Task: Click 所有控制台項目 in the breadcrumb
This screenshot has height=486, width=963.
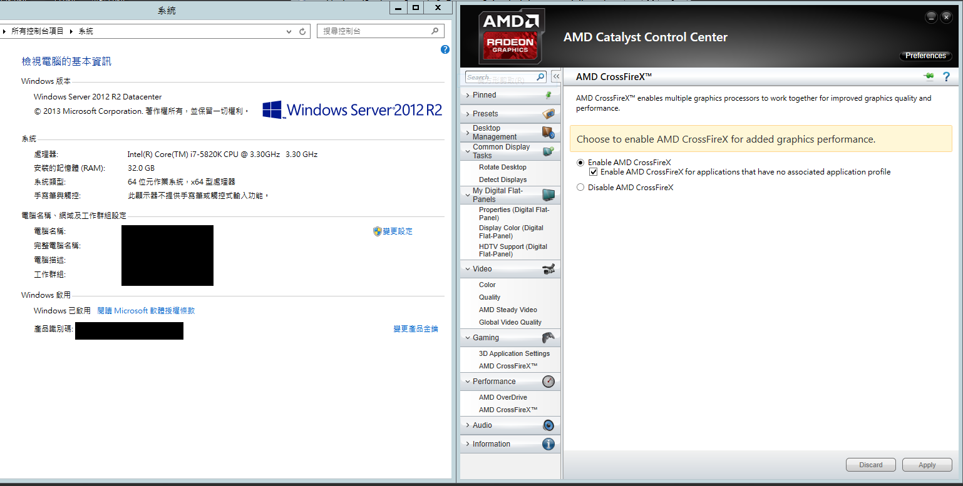Action: (x=38, y=31)
